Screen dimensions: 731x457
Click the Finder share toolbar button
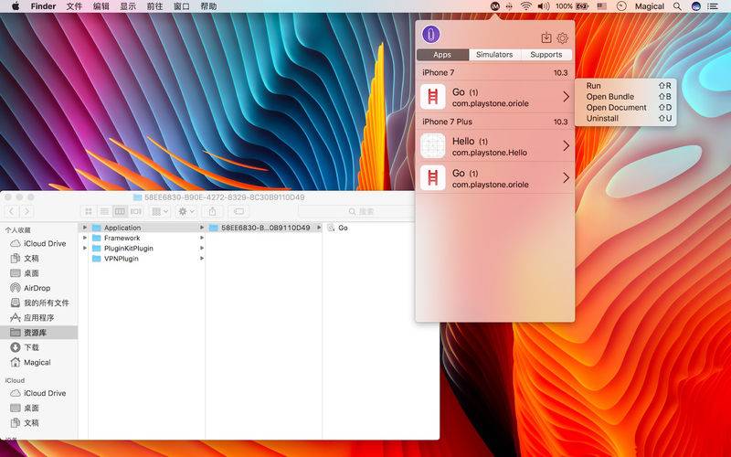(213, 211)
